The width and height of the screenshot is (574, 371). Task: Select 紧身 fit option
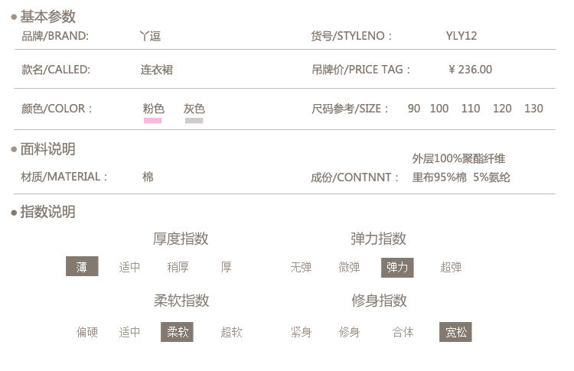(301, 332)
